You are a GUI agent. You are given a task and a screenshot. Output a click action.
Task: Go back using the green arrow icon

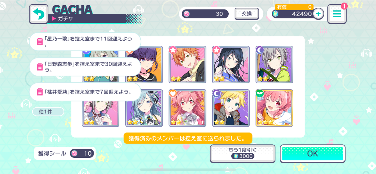[x=38, y=14]
